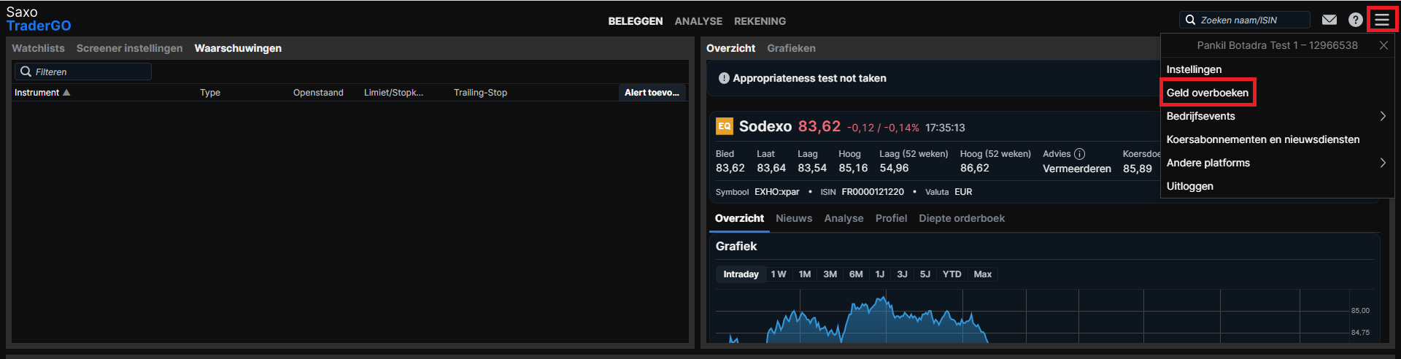Screen dimensions: 1401x359
Task: Set chart range to 1J
Action: 880,274
